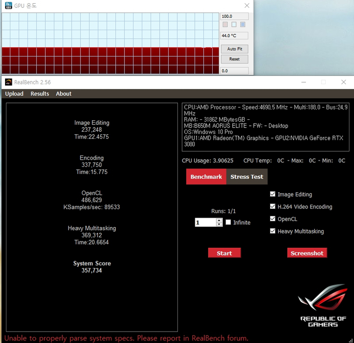Uncheck the Image Editing checkbox

(x=273, y=194)
